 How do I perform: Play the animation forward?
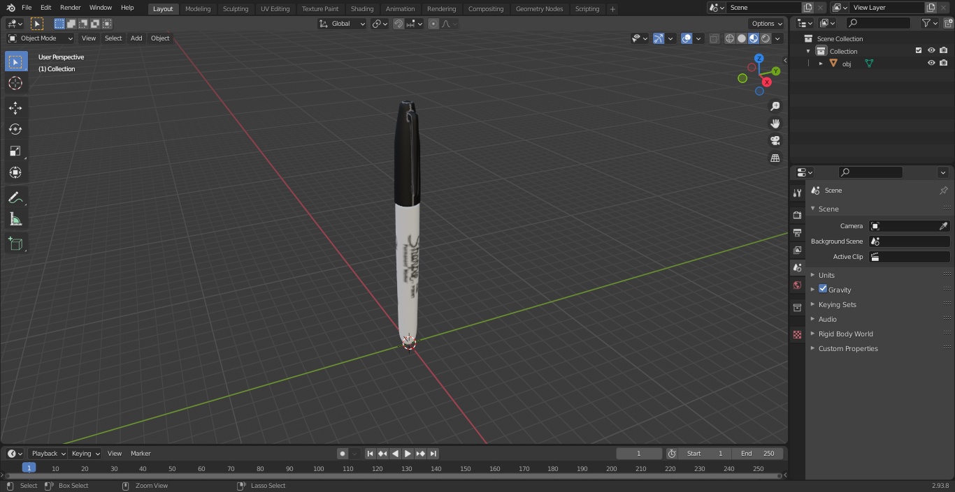[x=408, y=454]
